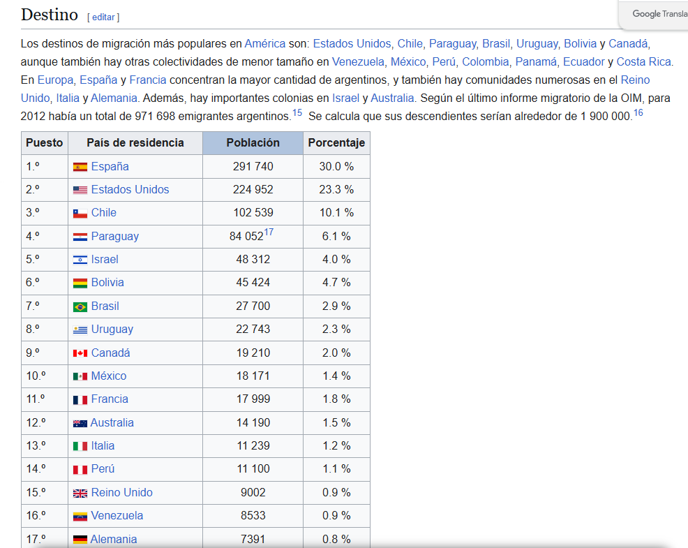Screen dimensions: 688x548
Task: Open footnote 17 in Paraguay row
Action: (x=269, y=232)
